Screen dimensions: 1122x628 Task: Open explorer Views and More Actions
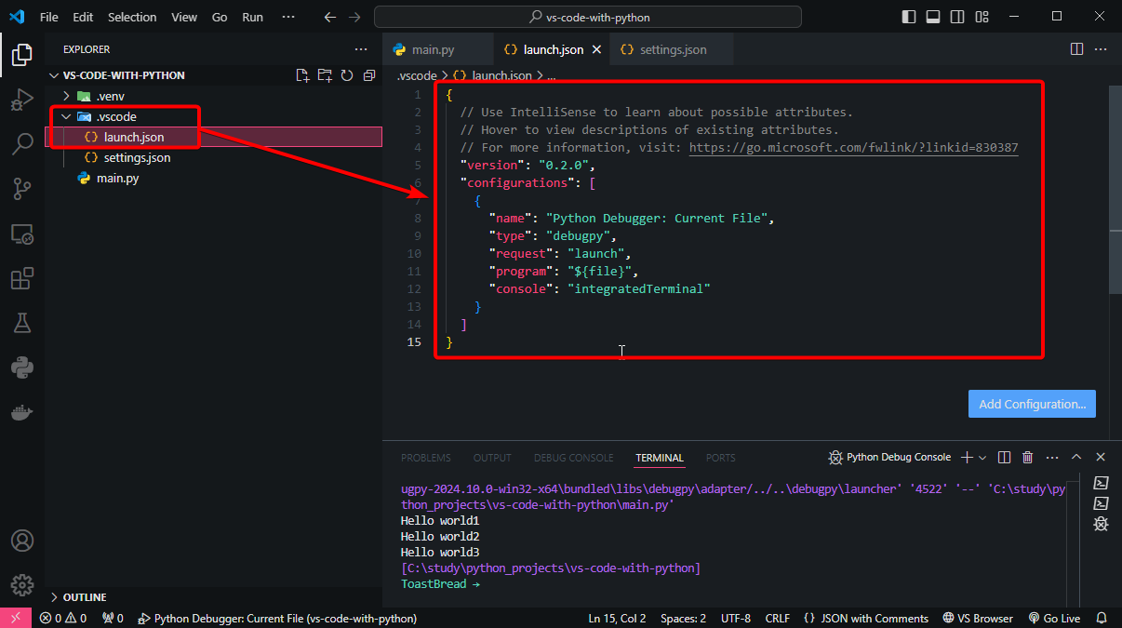pyautogui.click(x=361, y=49)
